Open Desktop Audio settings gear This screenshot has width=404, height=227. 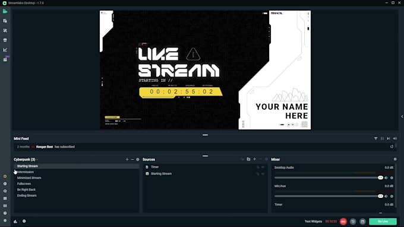pos(392,178)
